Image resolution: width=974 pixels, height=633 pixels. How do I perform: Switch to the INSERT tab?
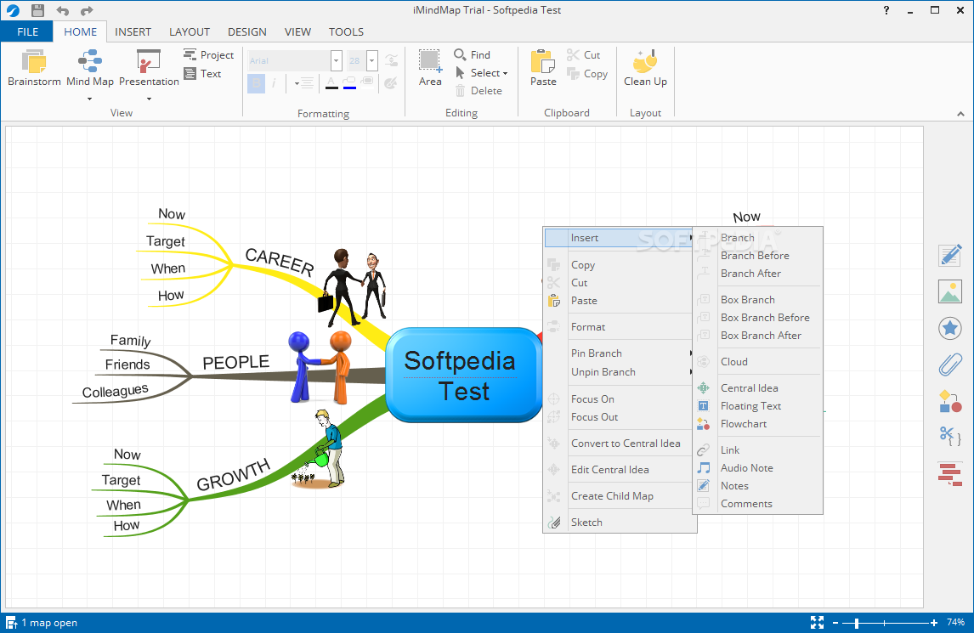133,31
